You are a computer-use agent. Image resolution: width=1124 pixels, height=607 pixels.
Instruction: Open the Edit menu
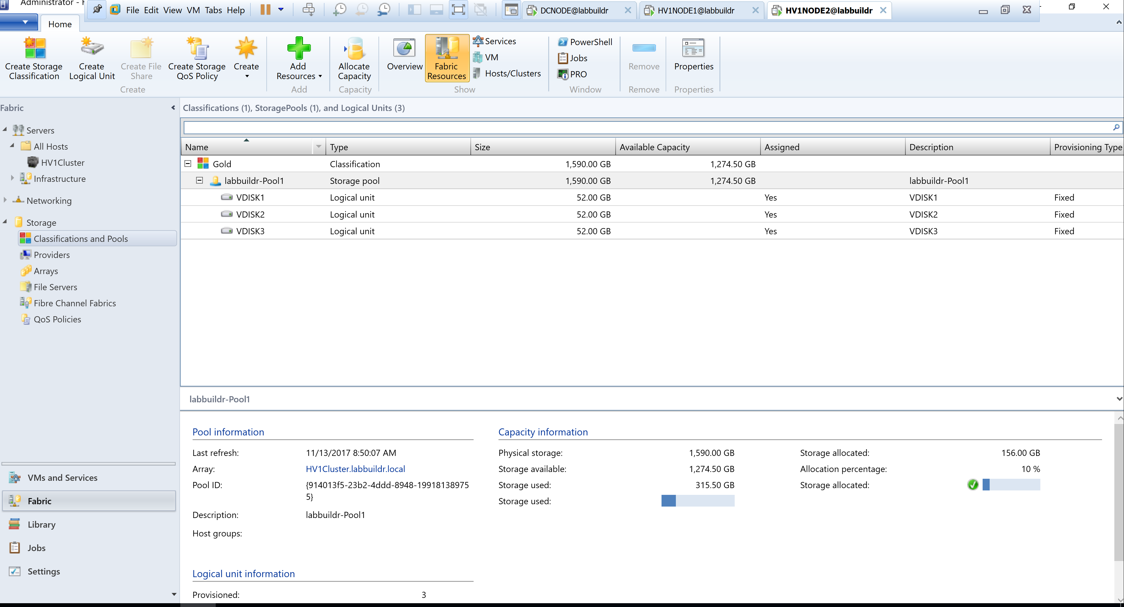(x=151, y=10)
